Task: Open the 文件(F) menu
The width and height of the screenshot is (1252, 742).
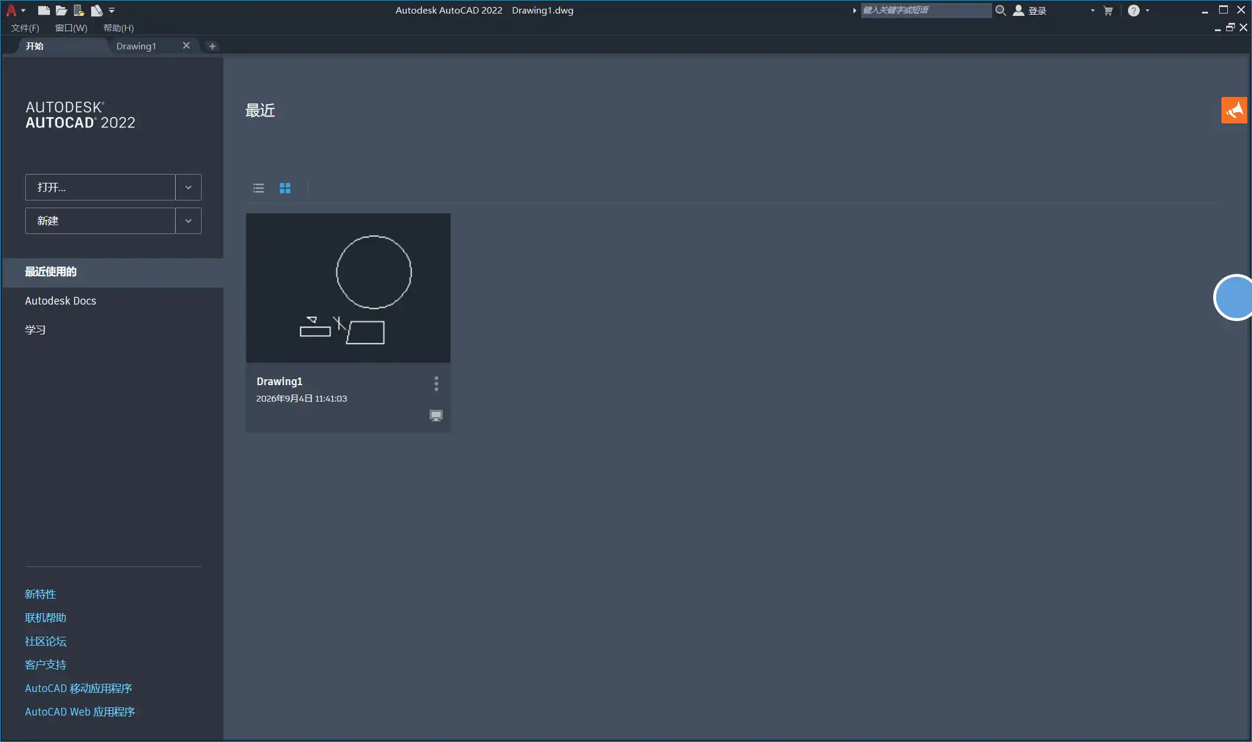Action: 25,28
